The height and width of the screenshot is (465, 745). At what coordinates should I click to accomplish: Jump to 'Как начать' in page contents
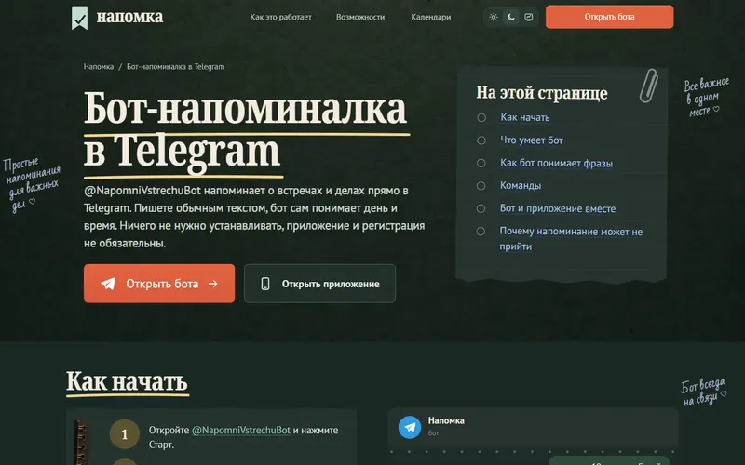[x=524, y=117]
